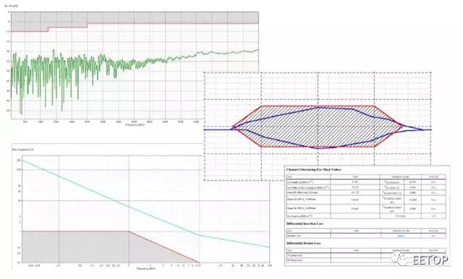
Task: Open the blue Eye Mask simulation result link
Action: click(400, 216)
